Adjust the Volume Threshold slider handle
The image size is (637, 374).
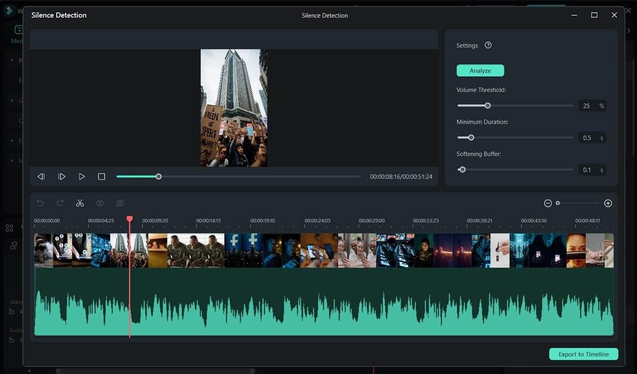point(487,105)
